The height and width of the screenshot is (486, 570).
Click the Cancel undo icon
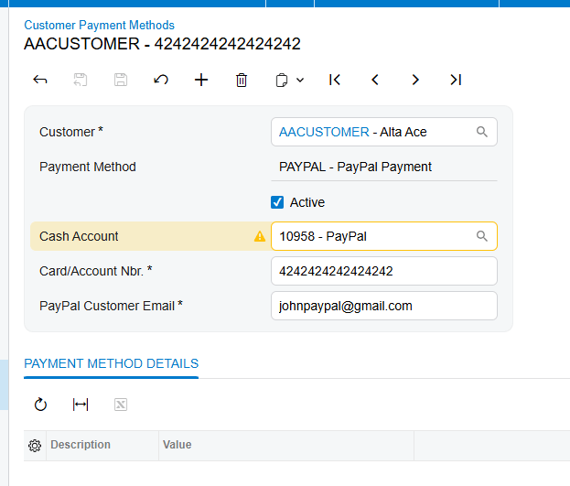coord(161,80)
